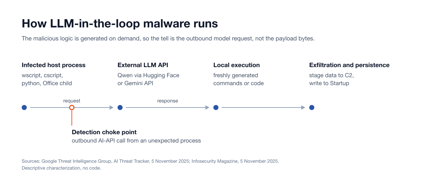Click the "Detection choke point" label
This screenshot has width=434, height=184.
point(104,132)
